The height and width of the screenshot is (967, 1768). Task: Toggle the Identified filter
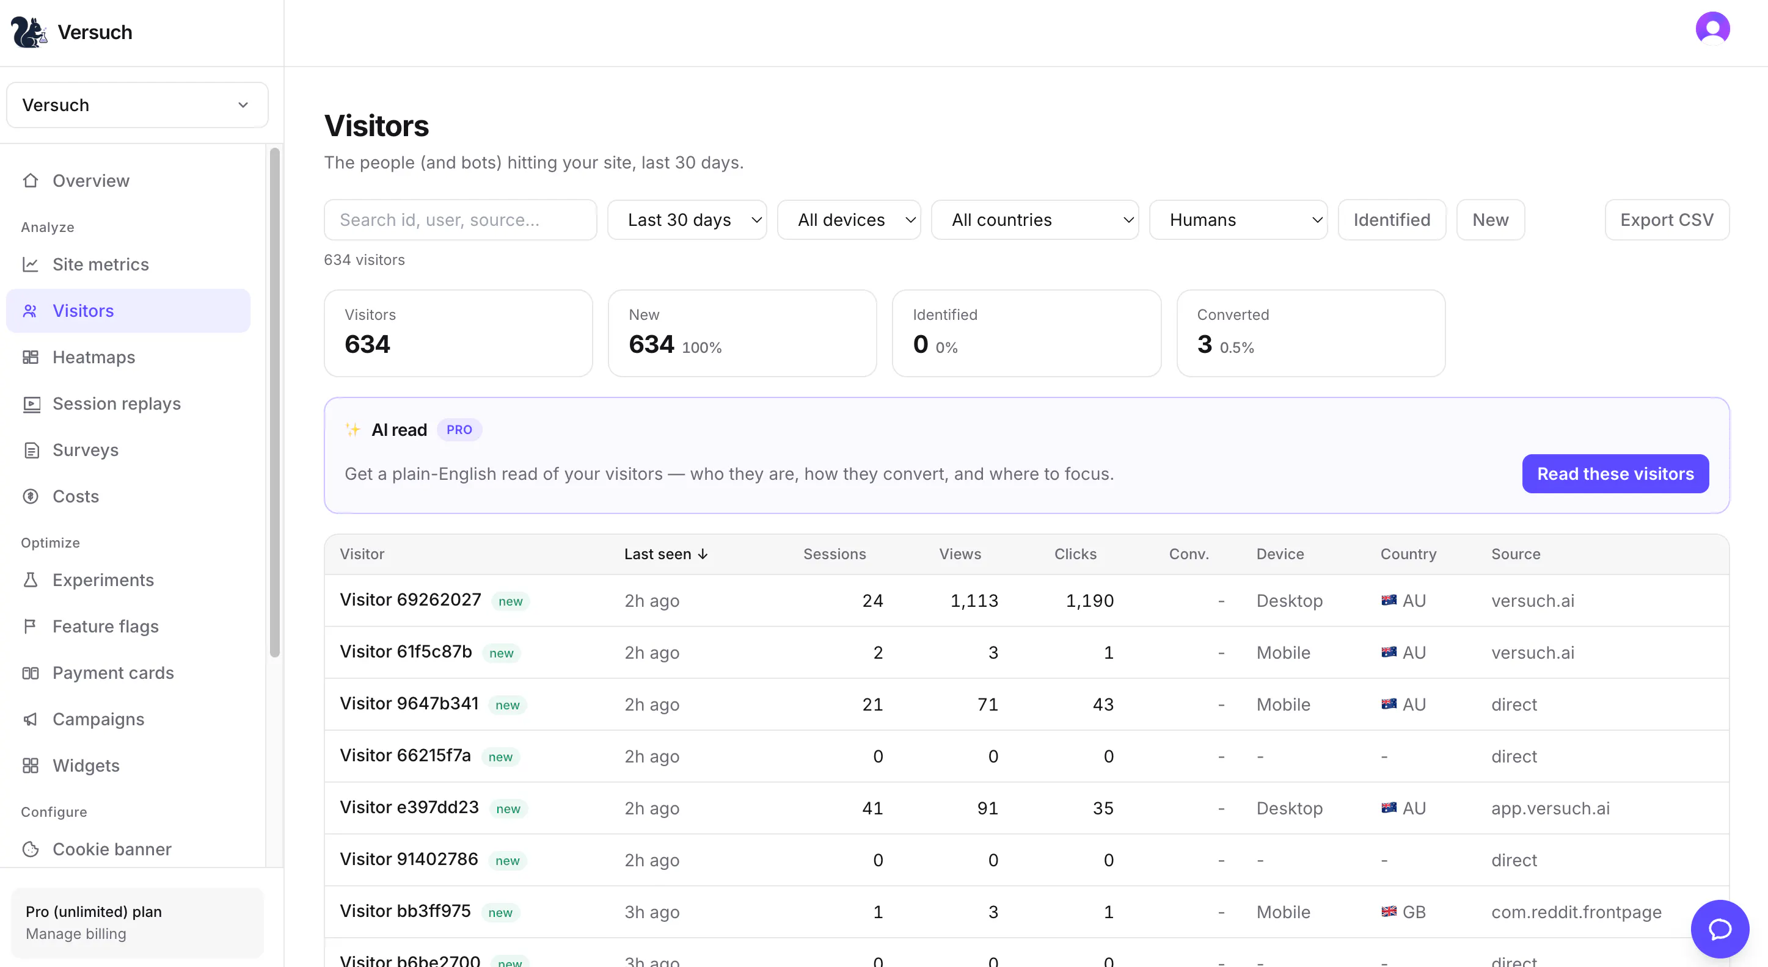tap(1391, 220)
